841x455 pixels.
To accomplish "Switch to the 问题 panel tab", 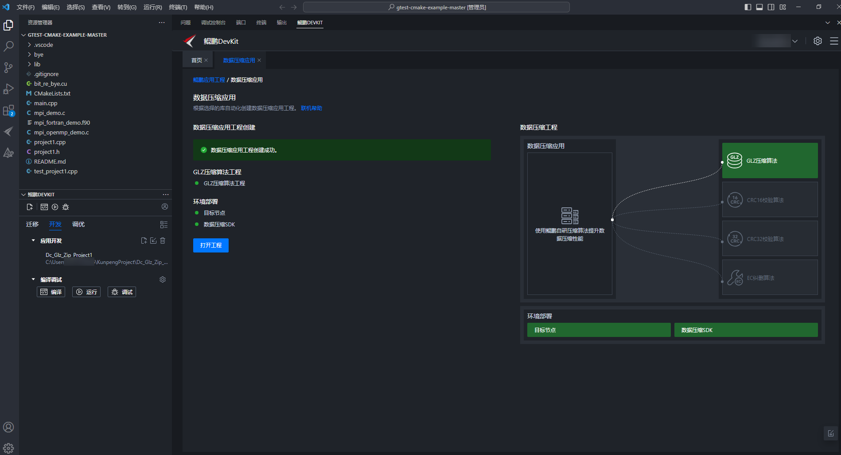I will click(x=186, y=23).
